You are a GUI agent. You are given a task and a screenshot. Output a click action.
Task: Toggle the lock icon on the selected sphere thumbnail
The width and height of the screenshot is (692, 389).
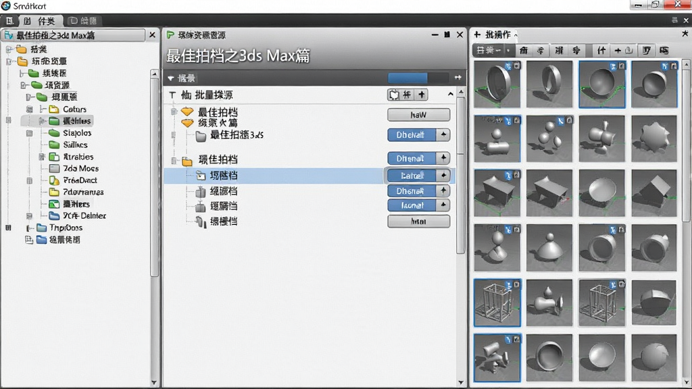[622, 66]
